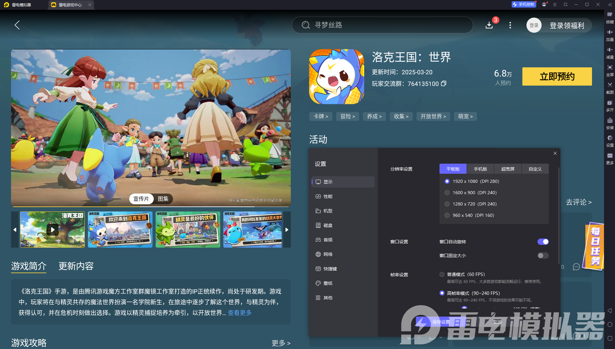The height and width of the screenshot is (349, 615).
Task: Click the 立即预约 reservation button
Action: (557, 76)
